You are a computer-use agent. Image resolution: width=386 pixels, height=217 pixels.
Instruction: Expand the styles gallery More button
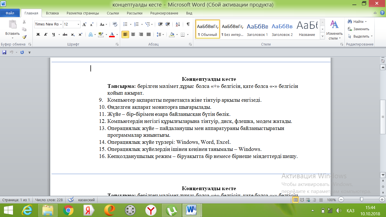pos(323,36)
